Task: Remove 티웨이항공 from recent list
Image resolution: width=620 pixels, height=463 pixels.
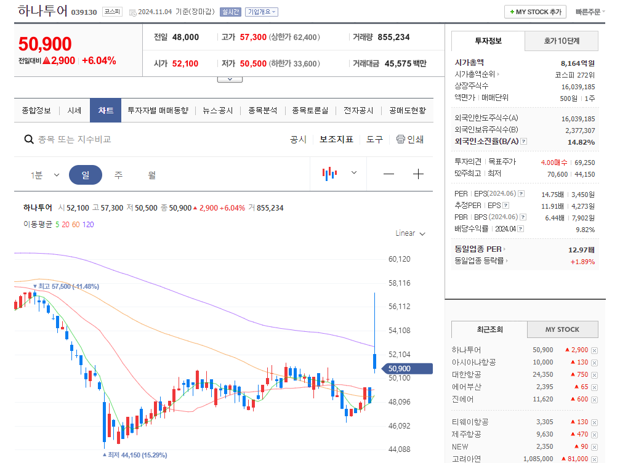Action: [x=594, y=422]
